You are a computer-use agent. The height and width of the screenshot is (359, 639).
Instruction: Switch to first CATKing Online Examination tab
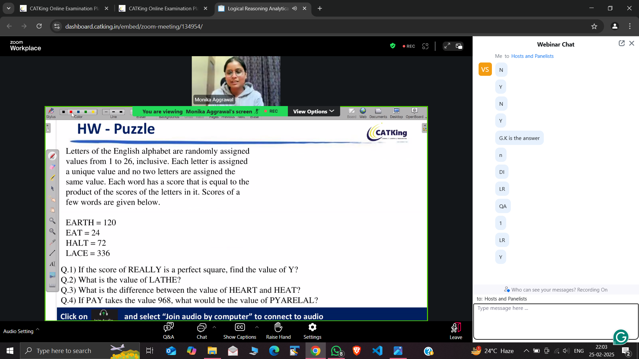pyautogui.click(x=65, y=9)
